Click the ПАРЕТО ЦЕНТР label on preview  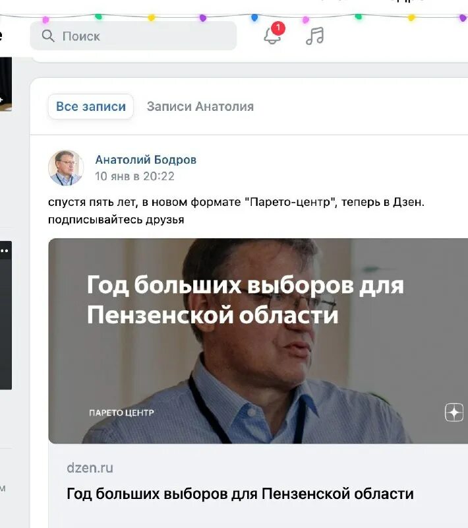click(x=121, y=413)
